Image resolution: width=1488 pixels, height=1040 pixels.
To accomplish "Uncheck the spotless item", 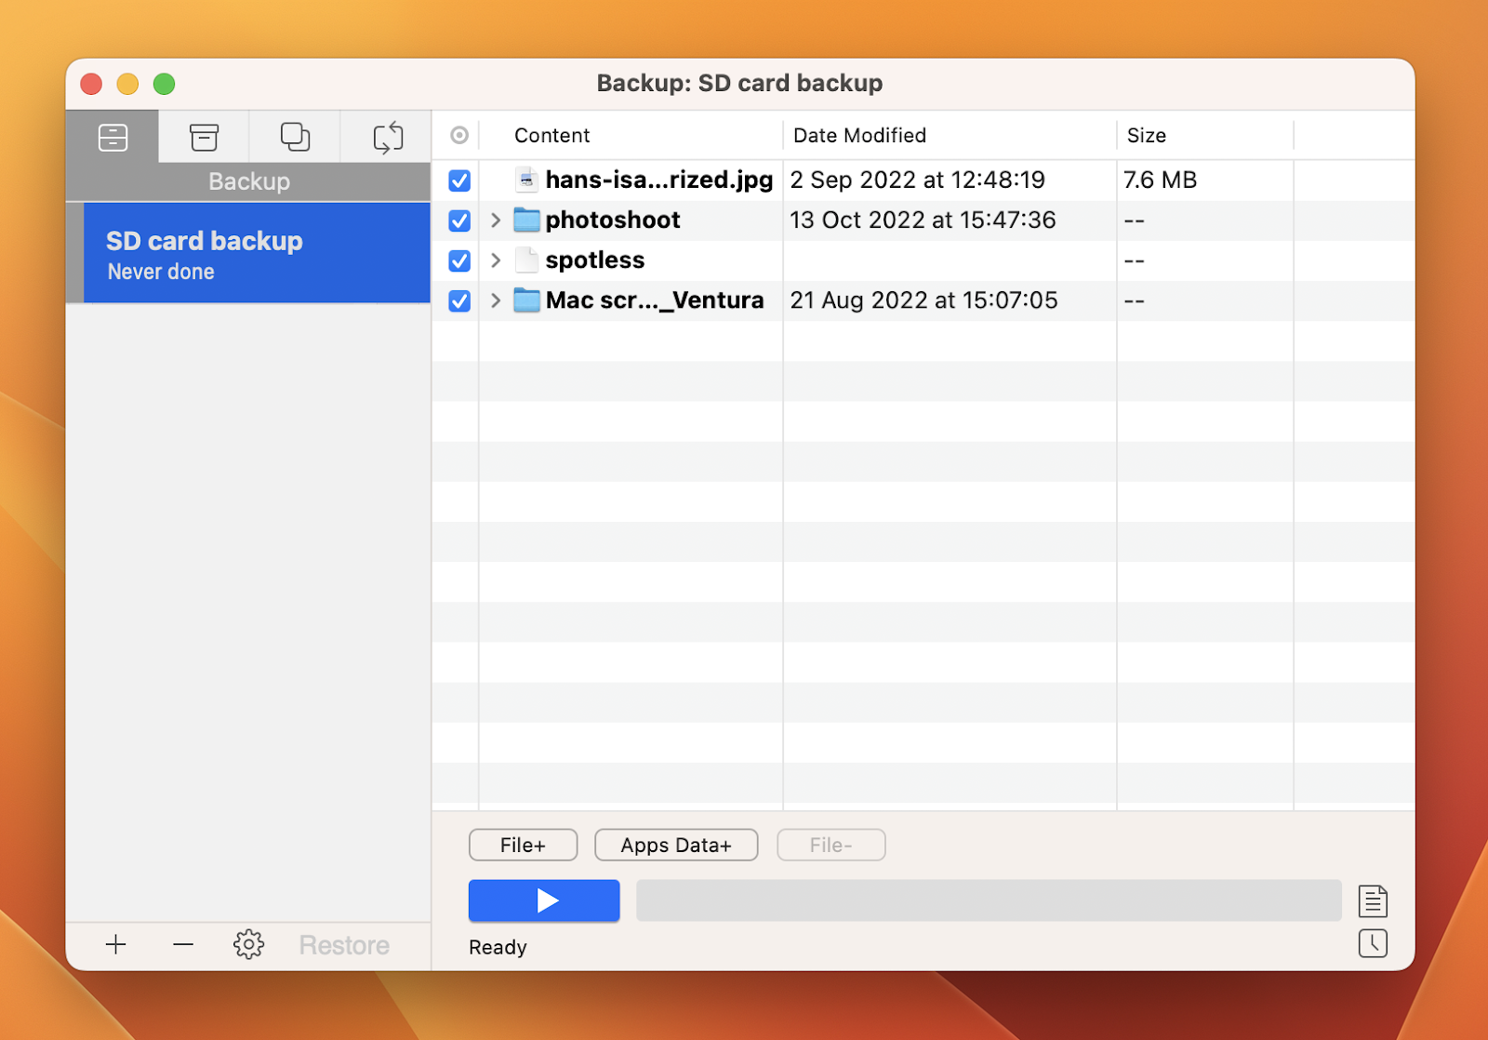I will [458, 260].
